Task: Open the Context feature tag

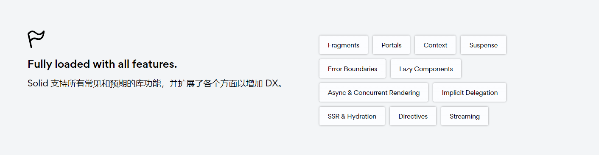Action: 435,45
